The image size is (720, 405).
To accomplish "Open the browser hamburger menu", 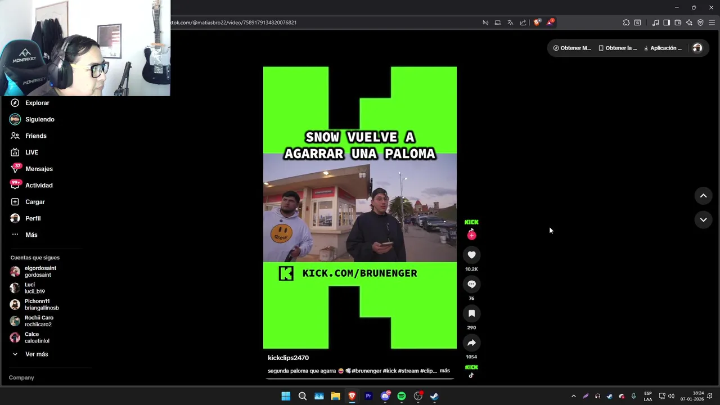I will pos(712,22).
